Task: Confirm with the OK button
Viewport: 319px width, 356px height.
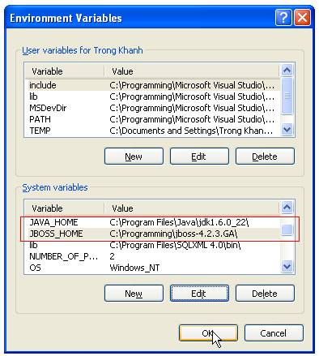Action: [208, 333]
